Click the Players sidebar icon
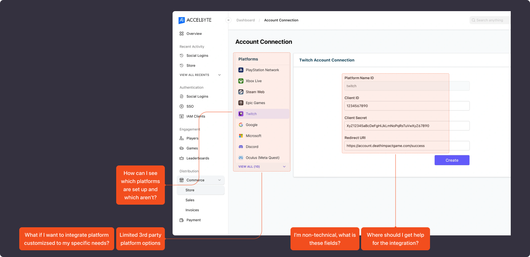 pos(182,138)
